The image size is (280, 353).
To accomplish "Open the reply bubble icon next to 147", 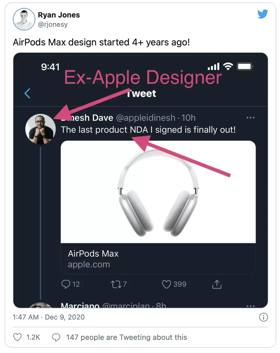I will [57, 337].
